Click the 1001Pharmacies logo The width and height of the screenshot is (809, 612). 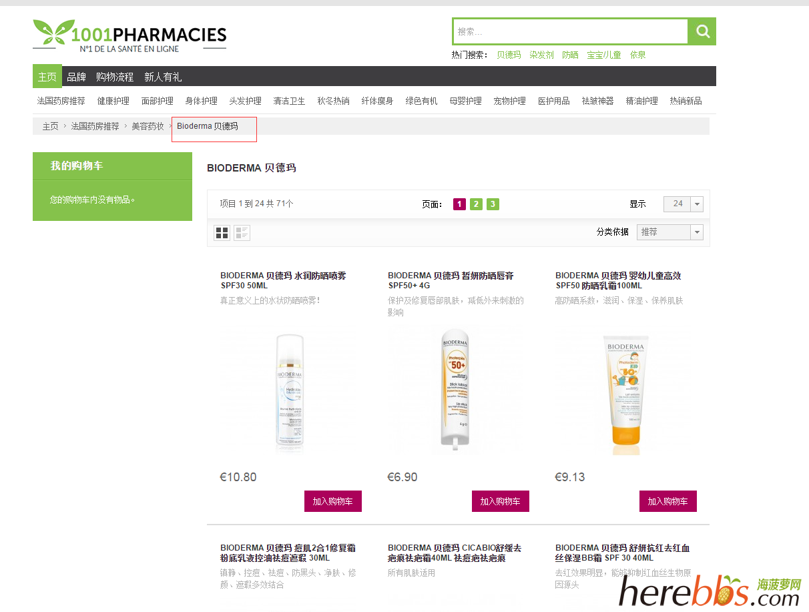coord(129,36)
